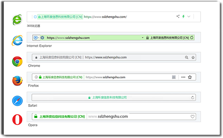
Task: Click padlock icon in Internet Explorer bar
Action: [x=147, y=38]
